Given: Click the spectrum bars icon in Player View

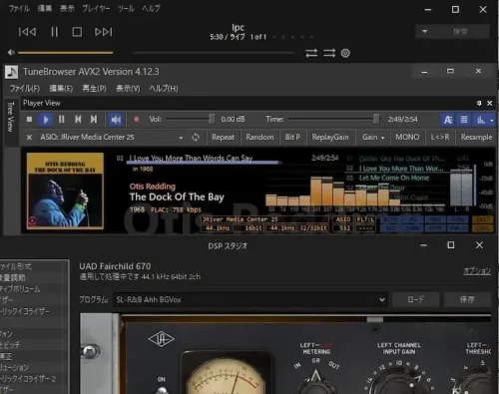Looking at the screenshot, I should pyautogui.click(x=481, y=120).
